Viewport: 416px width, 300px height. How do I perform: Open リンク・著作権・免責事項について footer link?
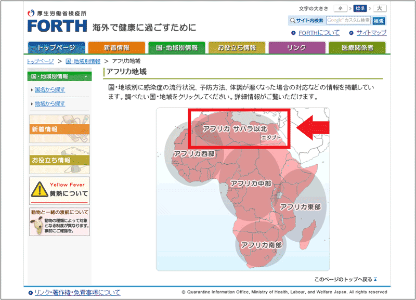pyautogui.click(x=77, y=293)
